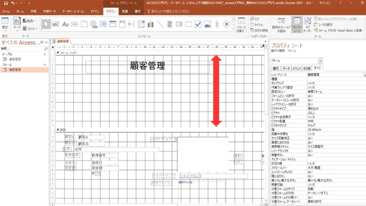Choose the Button control tool
366x206 pixels.
pos(75,24)
